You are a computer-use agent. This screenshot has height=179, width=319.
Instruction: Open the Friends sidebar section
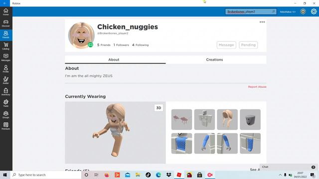pos(6,35)
